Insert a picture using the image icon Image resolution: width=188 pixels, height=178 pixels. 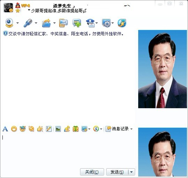tap(58, 129)
